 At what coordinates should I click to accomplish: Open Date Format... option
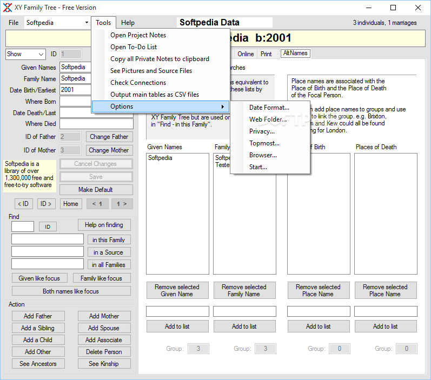(x=270, y=108)
